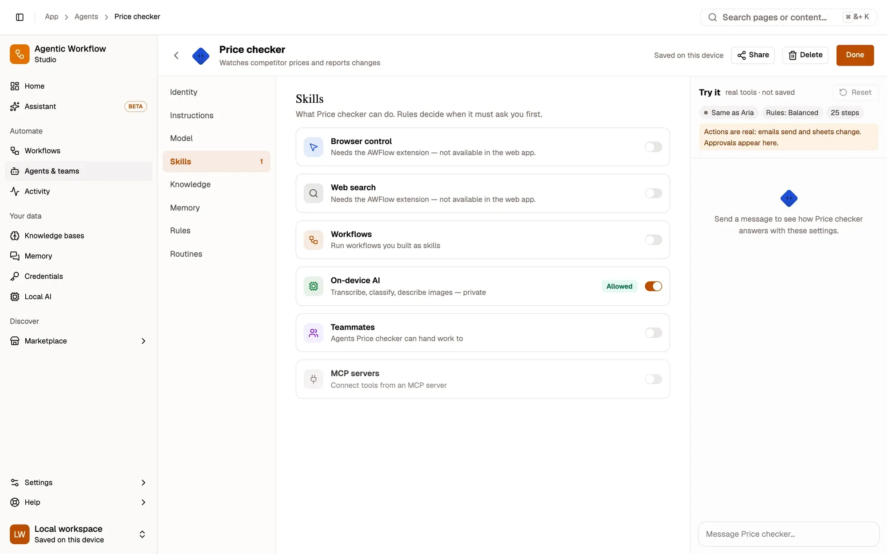887x554 pixels.
Task: Click the Rules: Balanced chip
Action: point(792,113)
